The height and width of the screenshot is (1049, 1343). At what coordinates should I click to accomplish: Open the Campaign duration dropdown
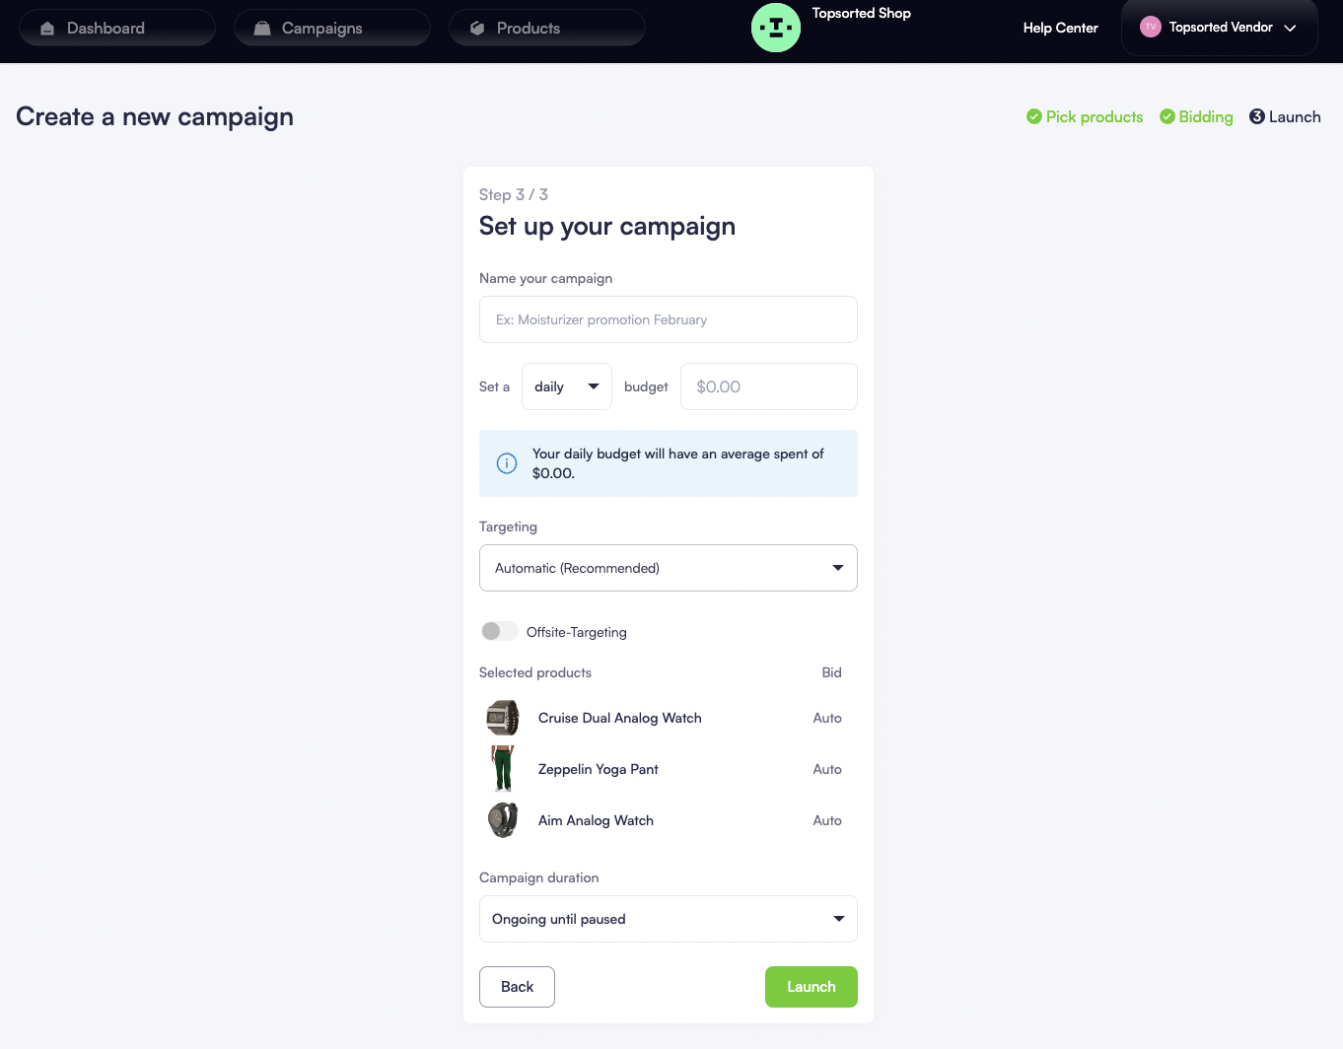click(668, 919)
